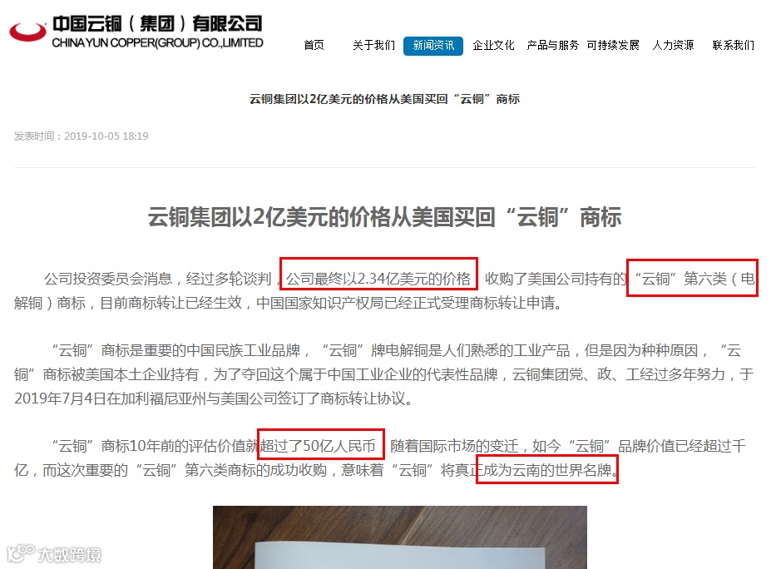
Task: Select the highlighted 新闻资讯 tab
Action: click(433, 46)
